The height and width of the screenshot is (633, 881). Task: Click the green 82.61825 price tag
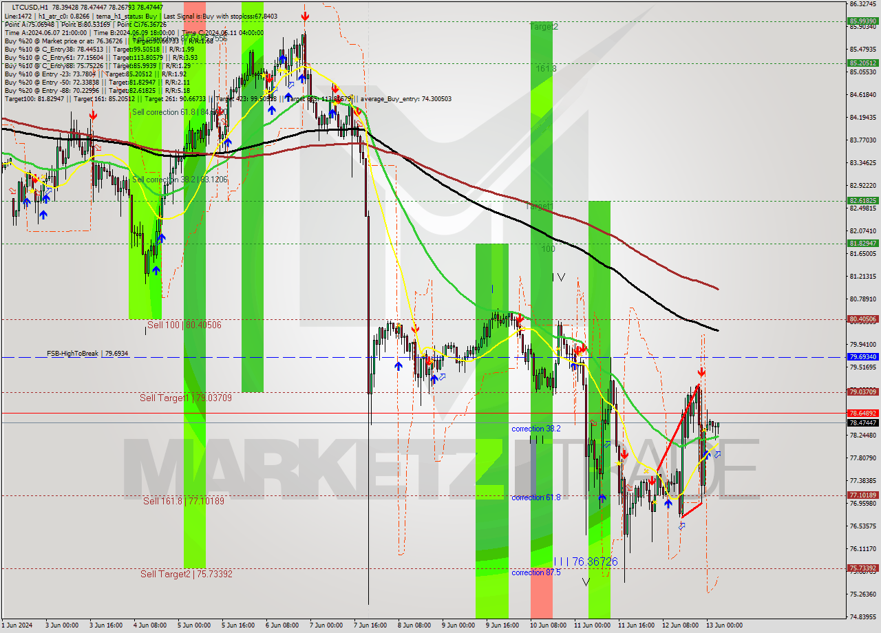[863, 201]
